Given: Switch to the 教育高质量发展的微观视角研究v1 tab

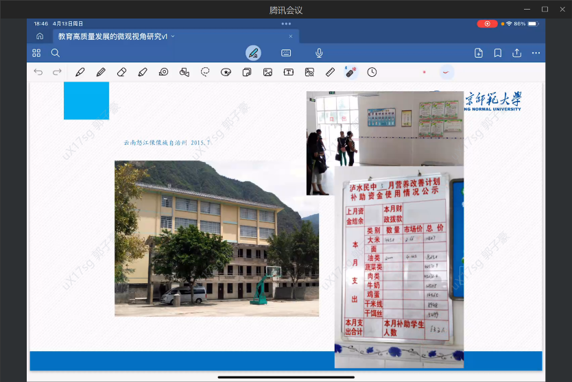Looking at the screenshot, I should coord(113,36).
